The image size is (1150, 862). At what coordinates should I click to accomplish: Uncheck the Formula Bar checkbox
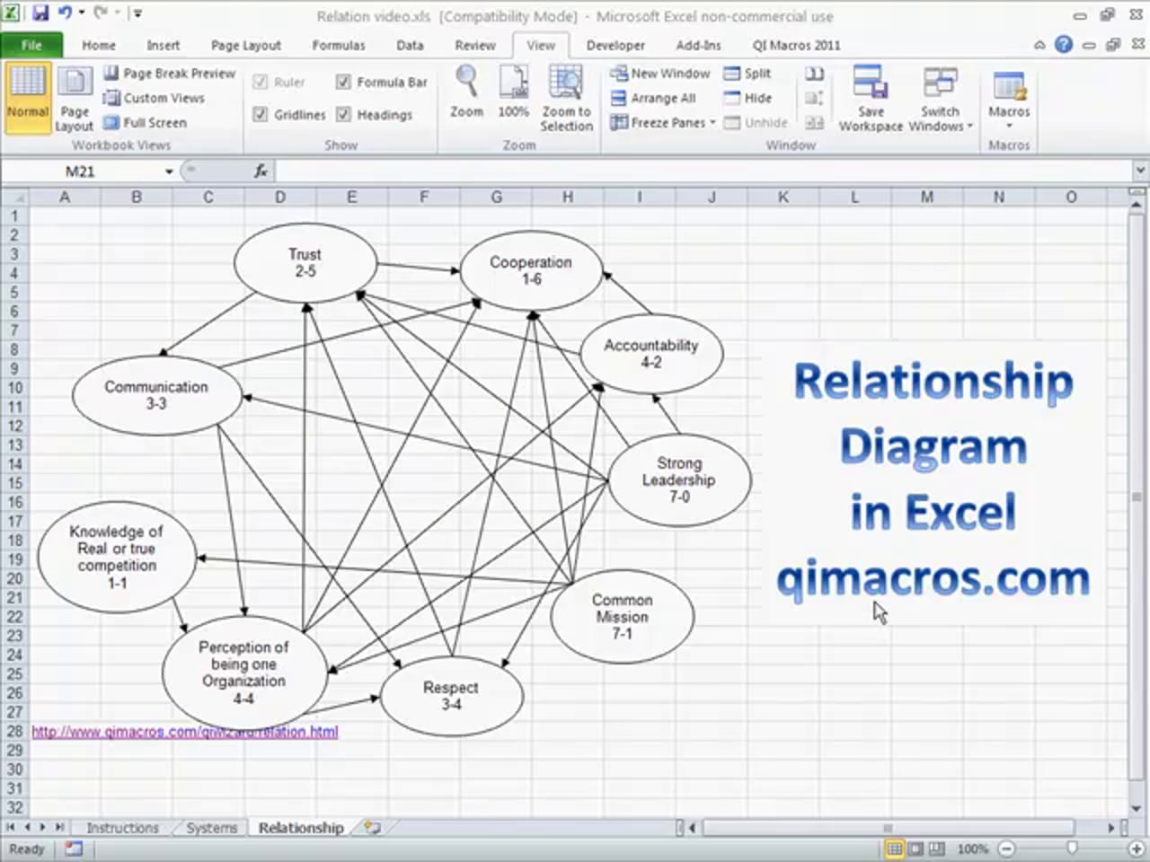(x=343, y=82)
